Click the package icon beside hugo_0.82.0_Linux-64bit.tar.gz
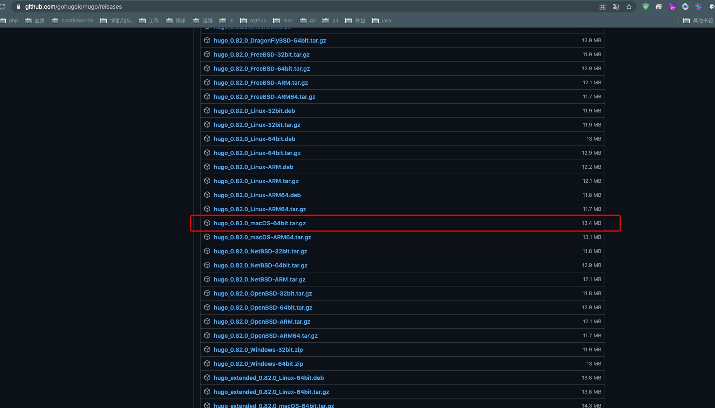 [x=207, y=153]
